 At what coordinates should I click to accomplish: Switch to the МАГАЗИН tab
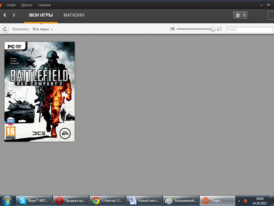click(x=74, y=15)
